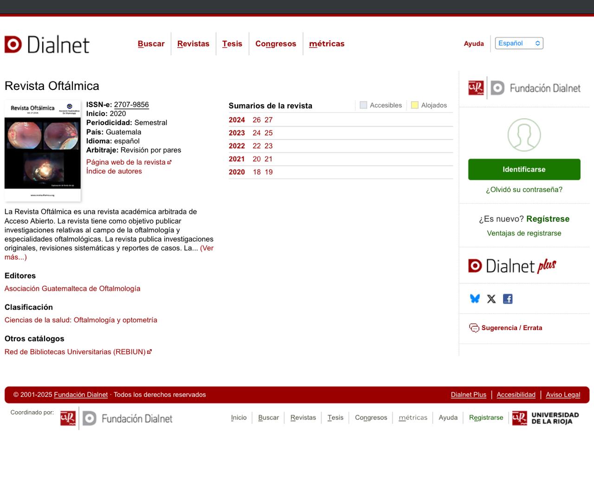Screen dimensions: 594x491
Task: Click the Fundación Dialnet logo in sidebar
Action: coord(524,88)
